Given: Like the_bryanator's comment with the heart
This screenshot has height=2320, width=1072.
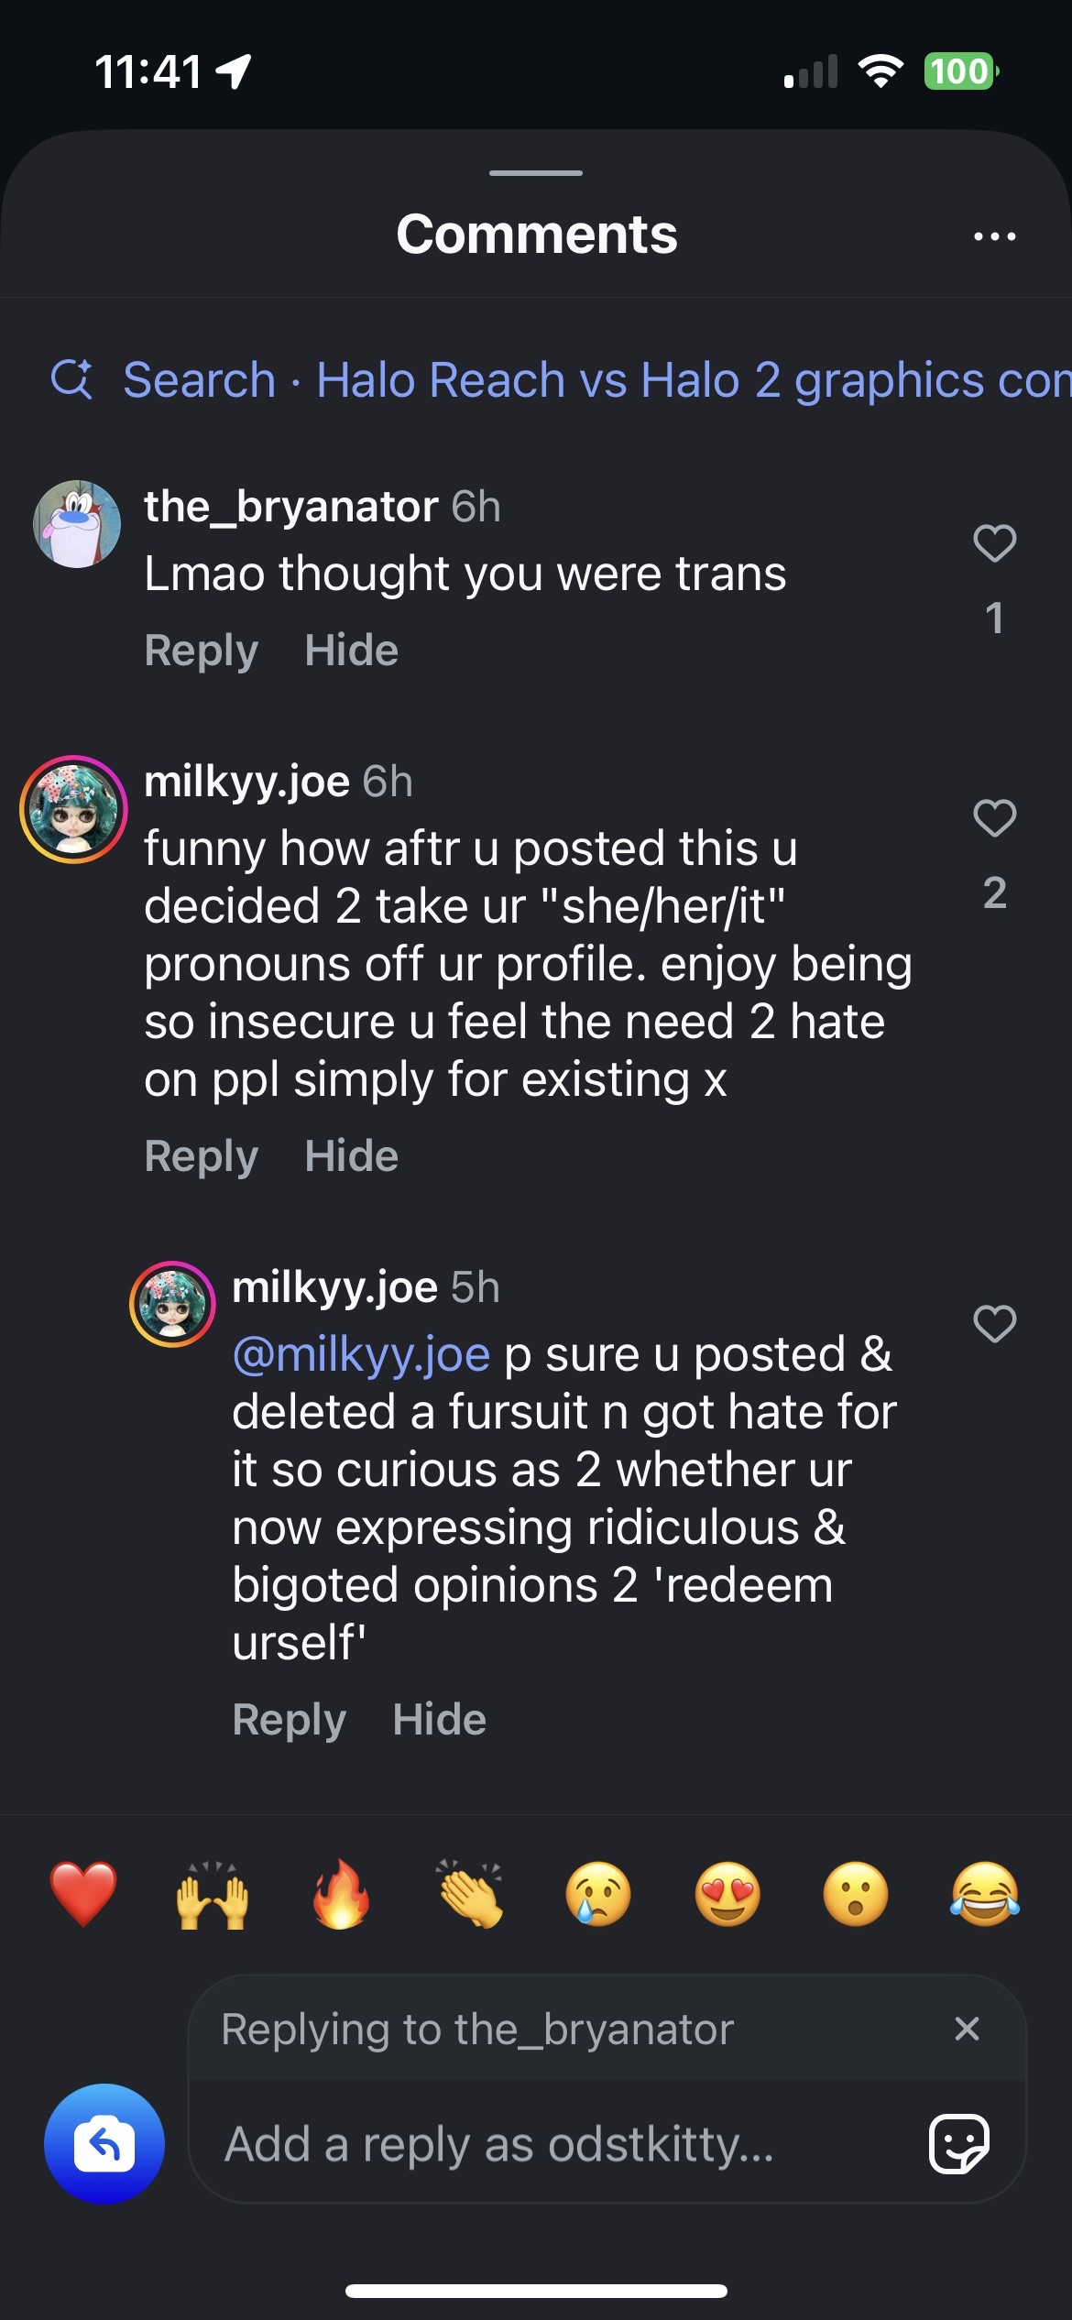Looking at the screenshot, I should click(994, 543).
